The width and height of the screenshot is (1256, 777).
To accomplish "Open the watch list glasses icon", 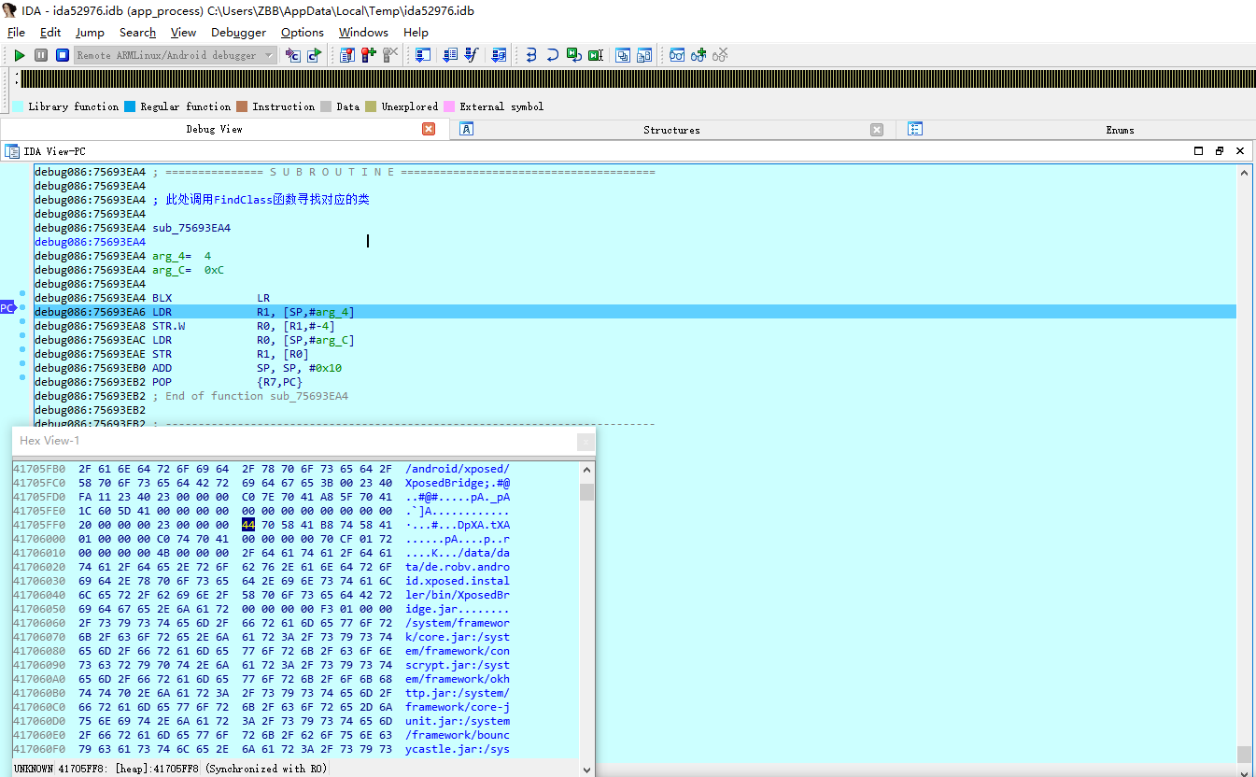I will 677,55.
